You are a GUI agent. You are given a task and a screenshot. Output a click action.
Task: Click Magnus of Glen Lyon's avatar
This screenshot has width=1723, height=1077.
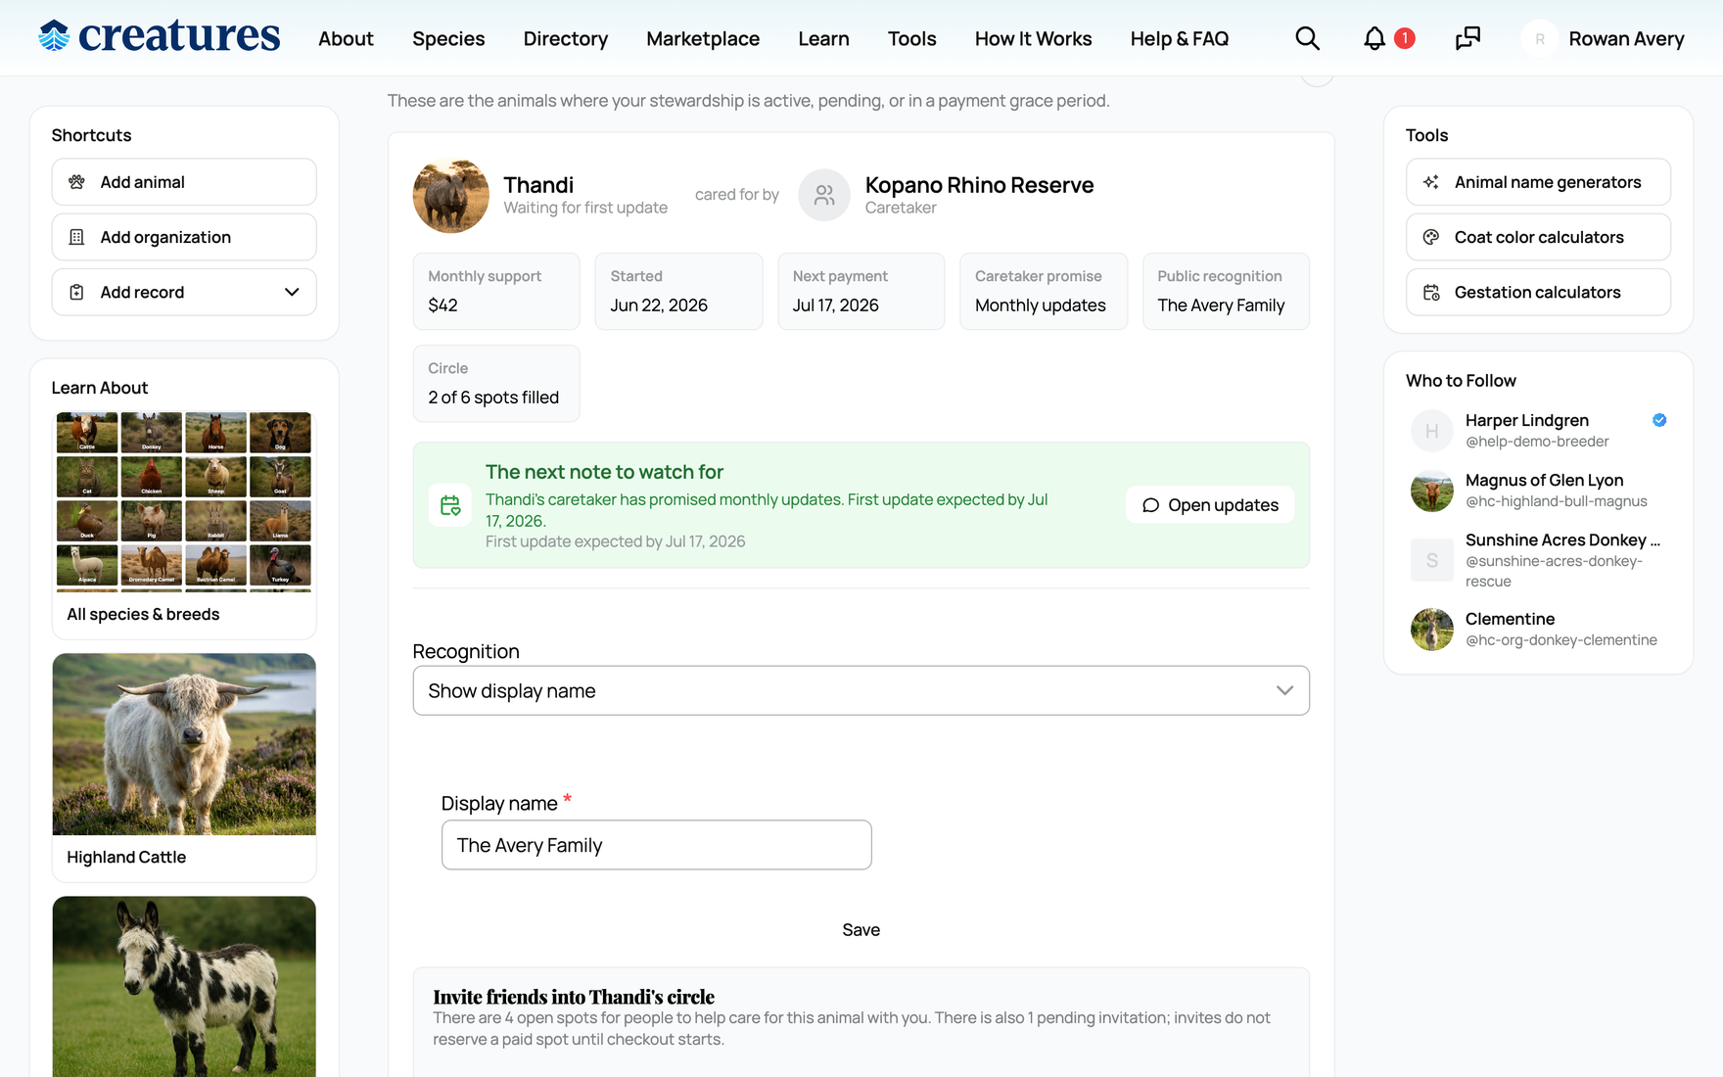[1432, 491]
